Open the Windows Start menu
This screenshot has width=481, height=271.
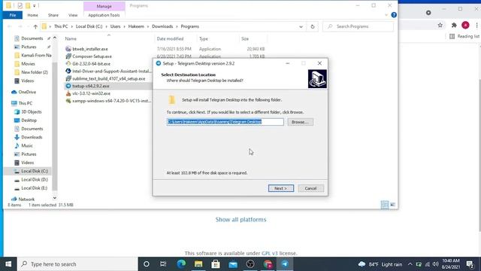8,264
